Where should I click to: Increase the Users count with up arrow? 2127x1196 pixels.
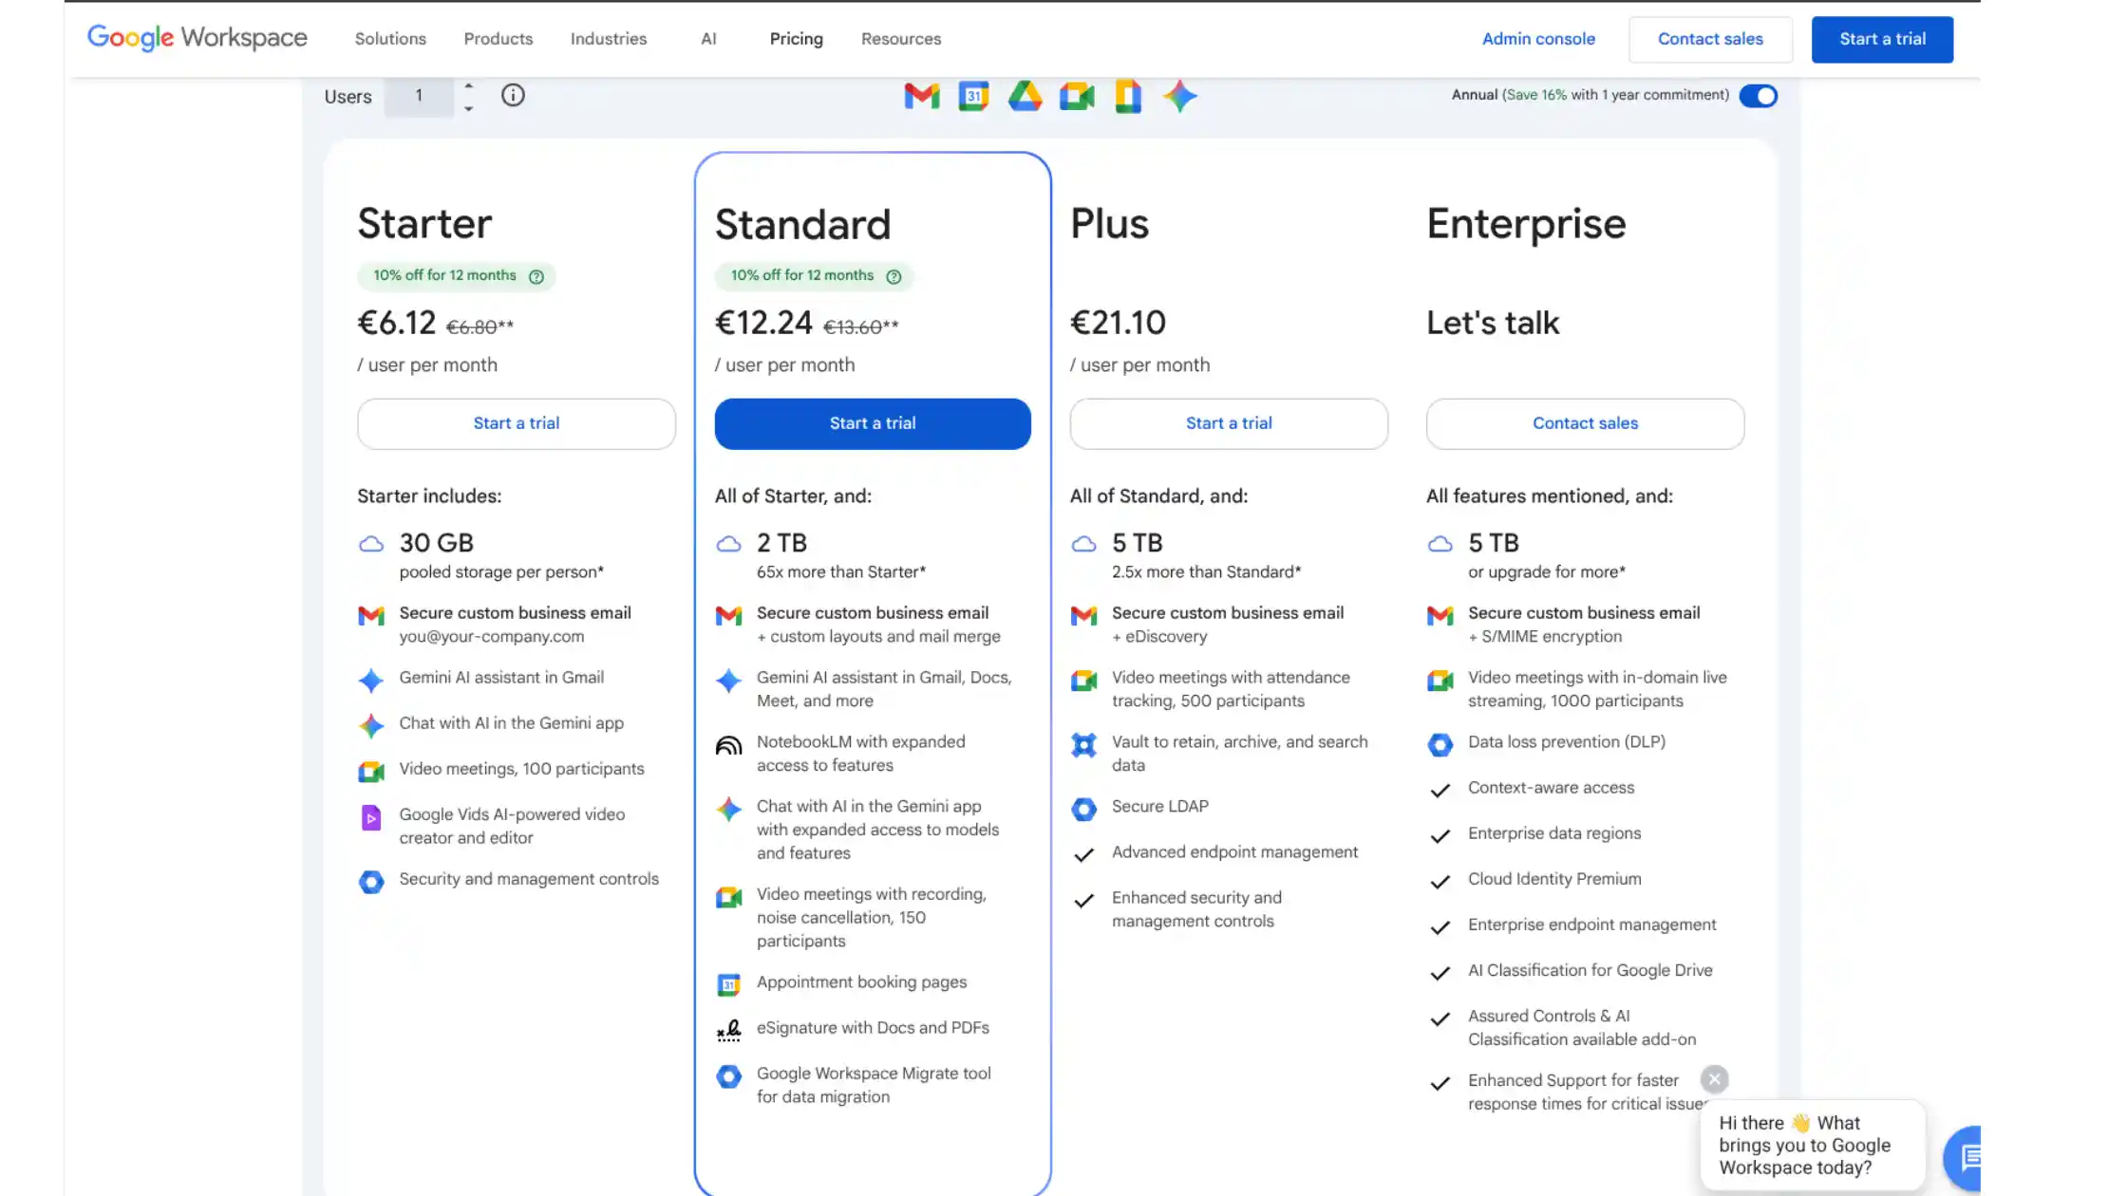[x=468, y=85]
